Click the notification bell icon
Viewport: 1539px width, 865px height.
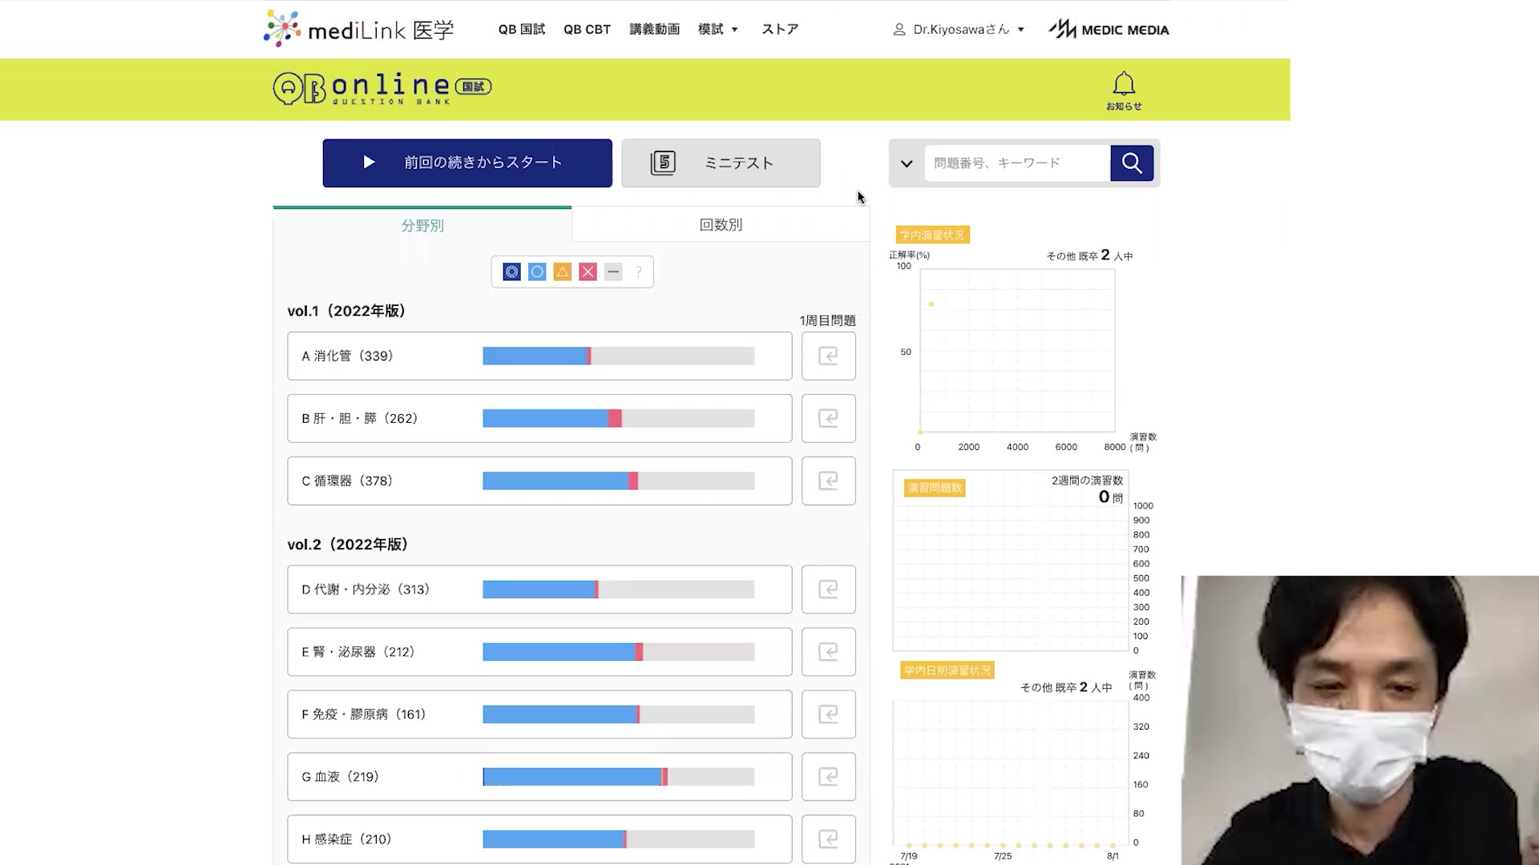click(x=1124, y=85)
